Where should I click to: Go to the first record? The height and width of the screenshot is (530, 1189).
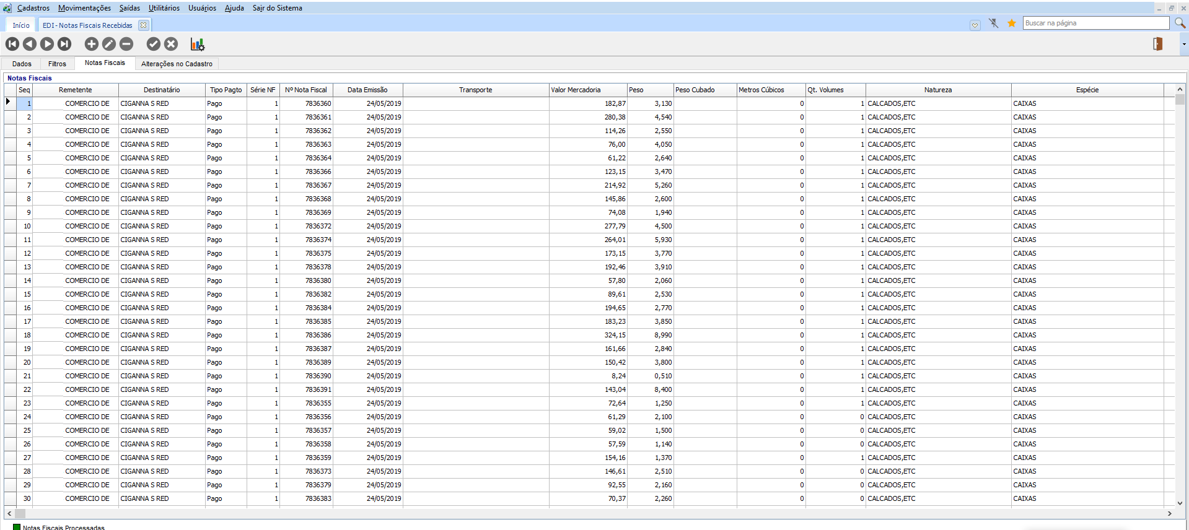pos(12,44)
